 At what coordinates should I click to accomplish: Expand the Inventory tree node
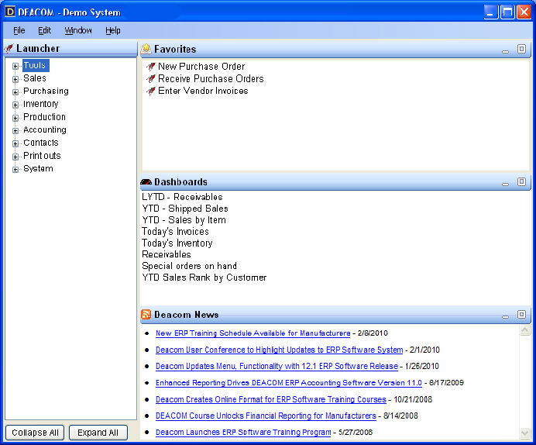pos(15,105)
